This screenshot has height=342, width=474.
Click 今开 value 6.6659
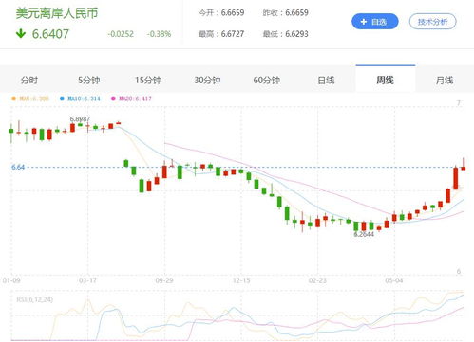tap(233, 13)
